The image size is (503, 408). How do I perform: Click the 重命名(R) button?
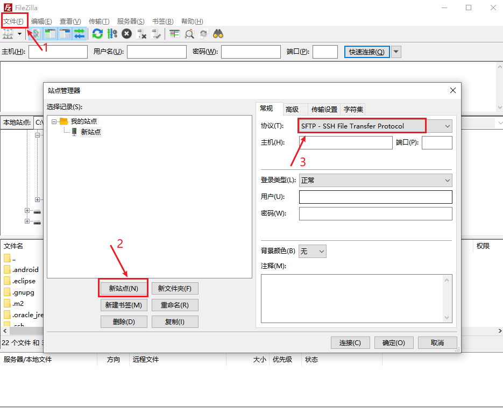click(x=175, y=305)
